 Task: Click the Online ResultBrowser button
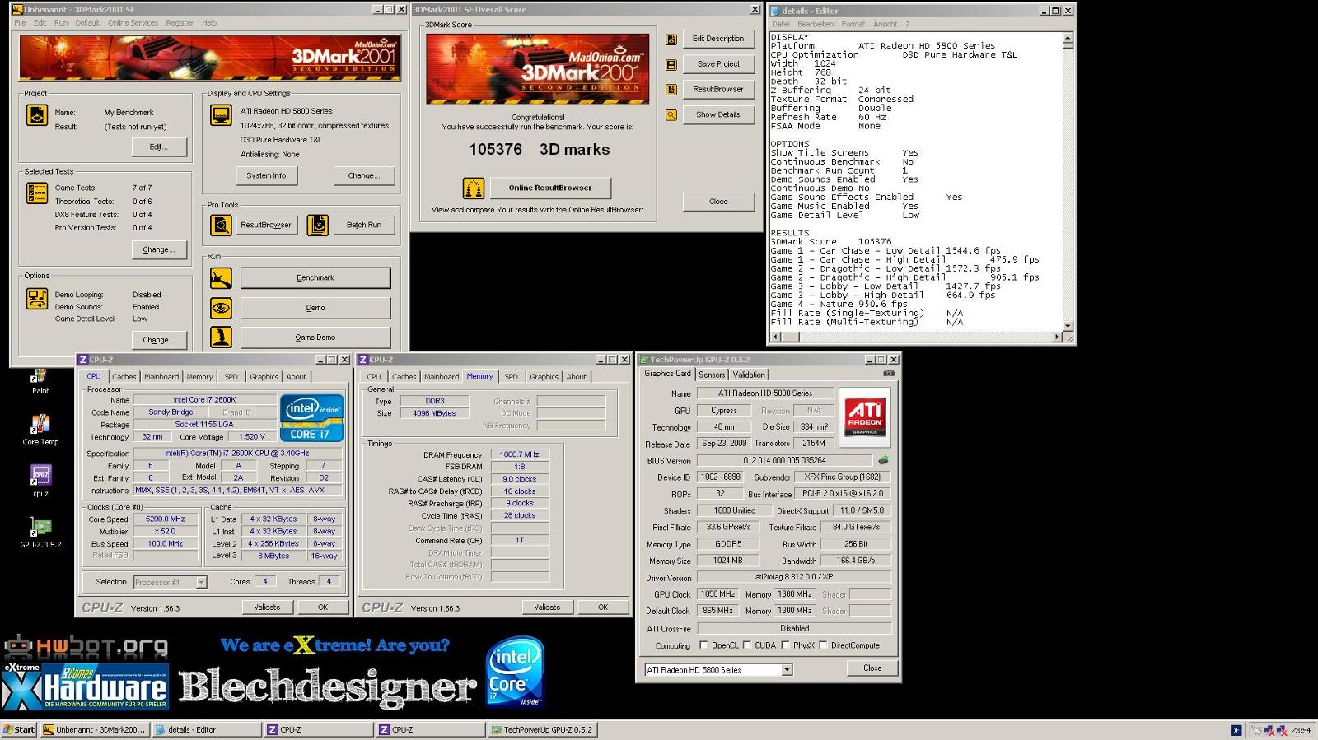click(x=550, y=188)
